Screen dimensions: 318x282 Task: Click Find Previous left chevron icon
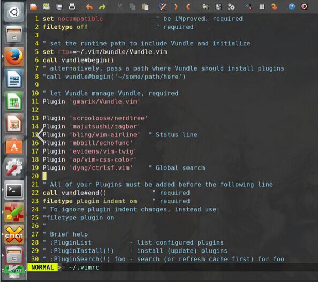click(x=188, y=7)
